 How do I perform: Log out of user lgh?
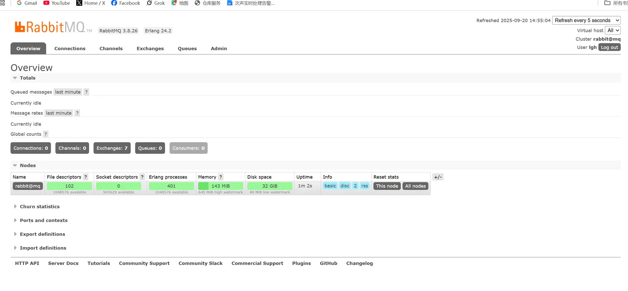[610, 47]
